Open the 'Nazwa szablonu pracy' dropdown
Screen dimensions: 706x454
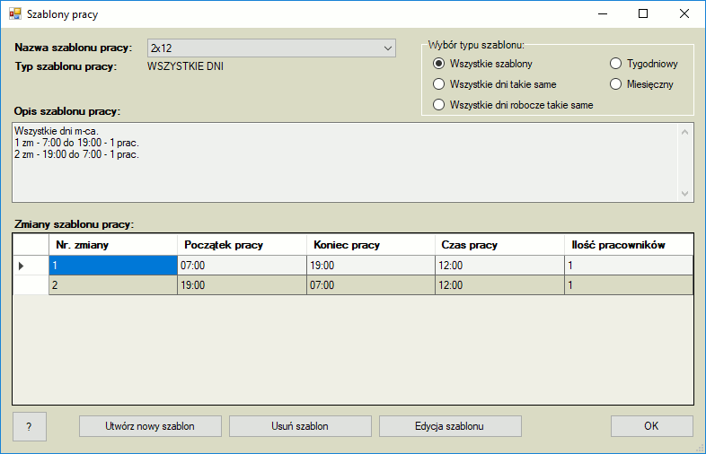tap(388, 48)
